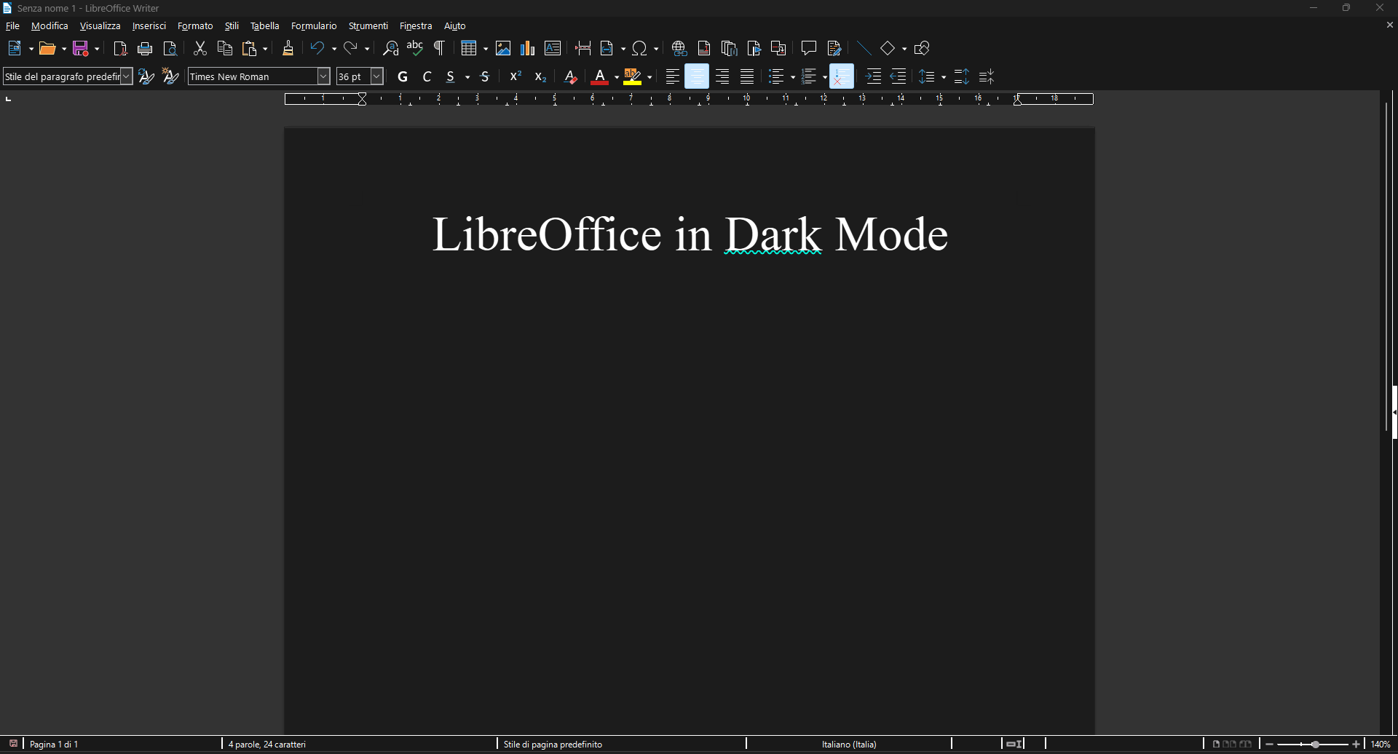Select the Insert Line tool
The height and width of the screenshot is (754, 1398).
(864, 49)
